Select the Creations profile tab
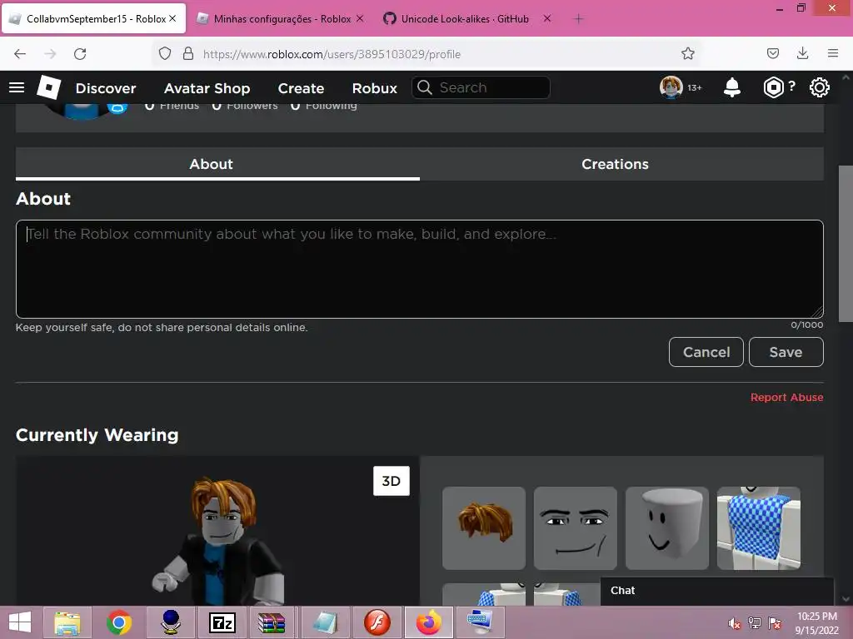 pos(615,164)
